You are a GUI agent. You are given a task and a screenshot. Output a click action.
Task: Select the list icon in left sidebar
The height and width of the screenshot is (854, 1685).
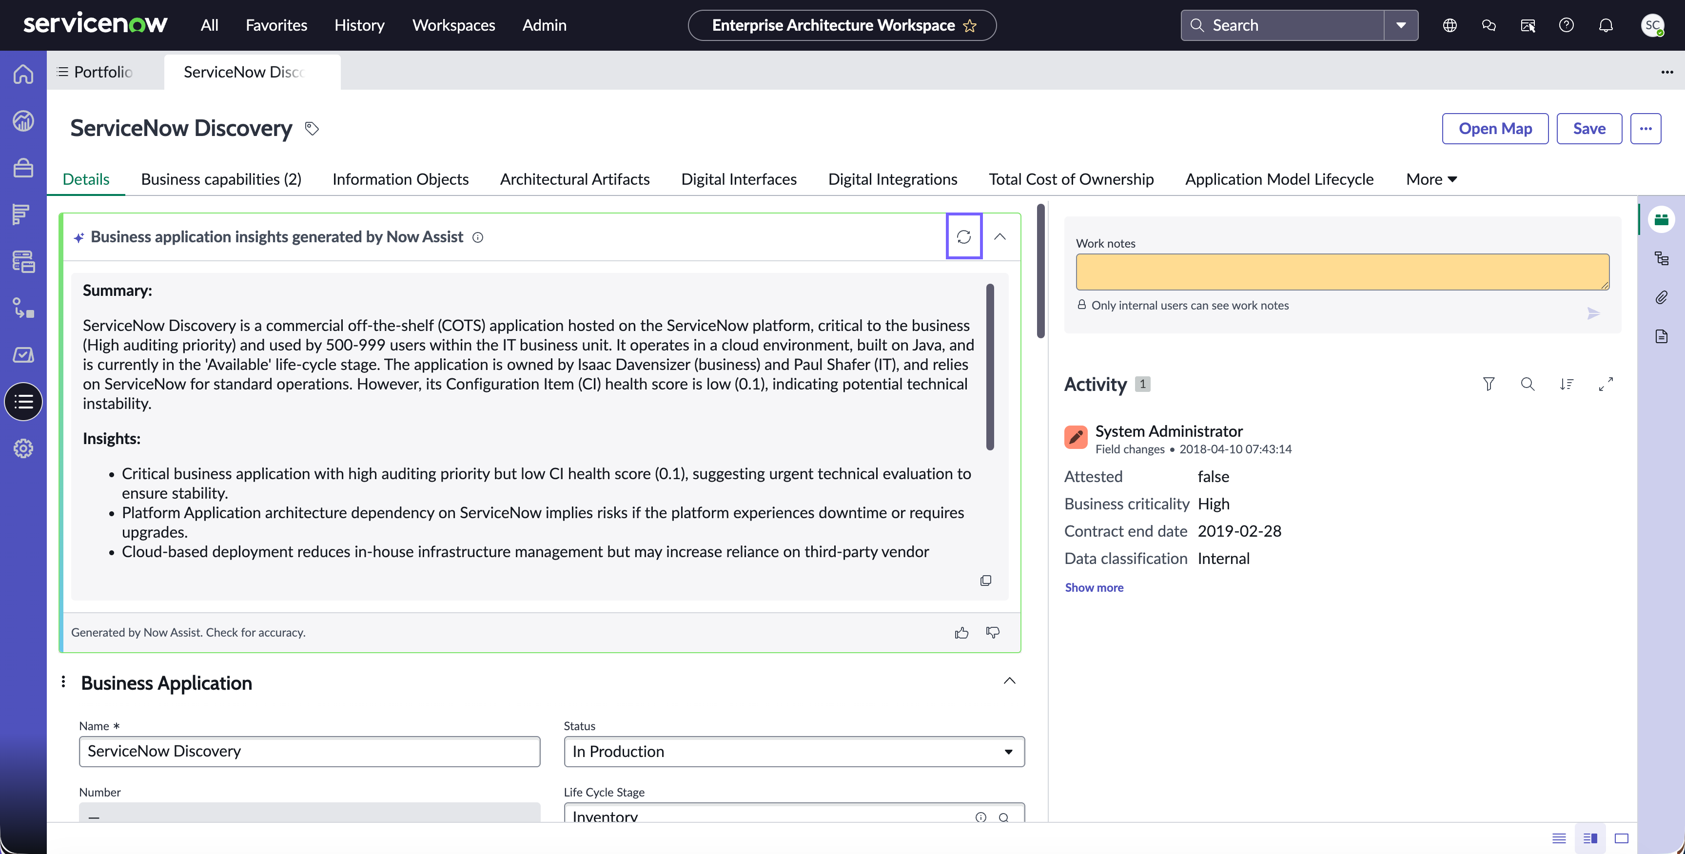pyautogui.click(x=23, y=402)
